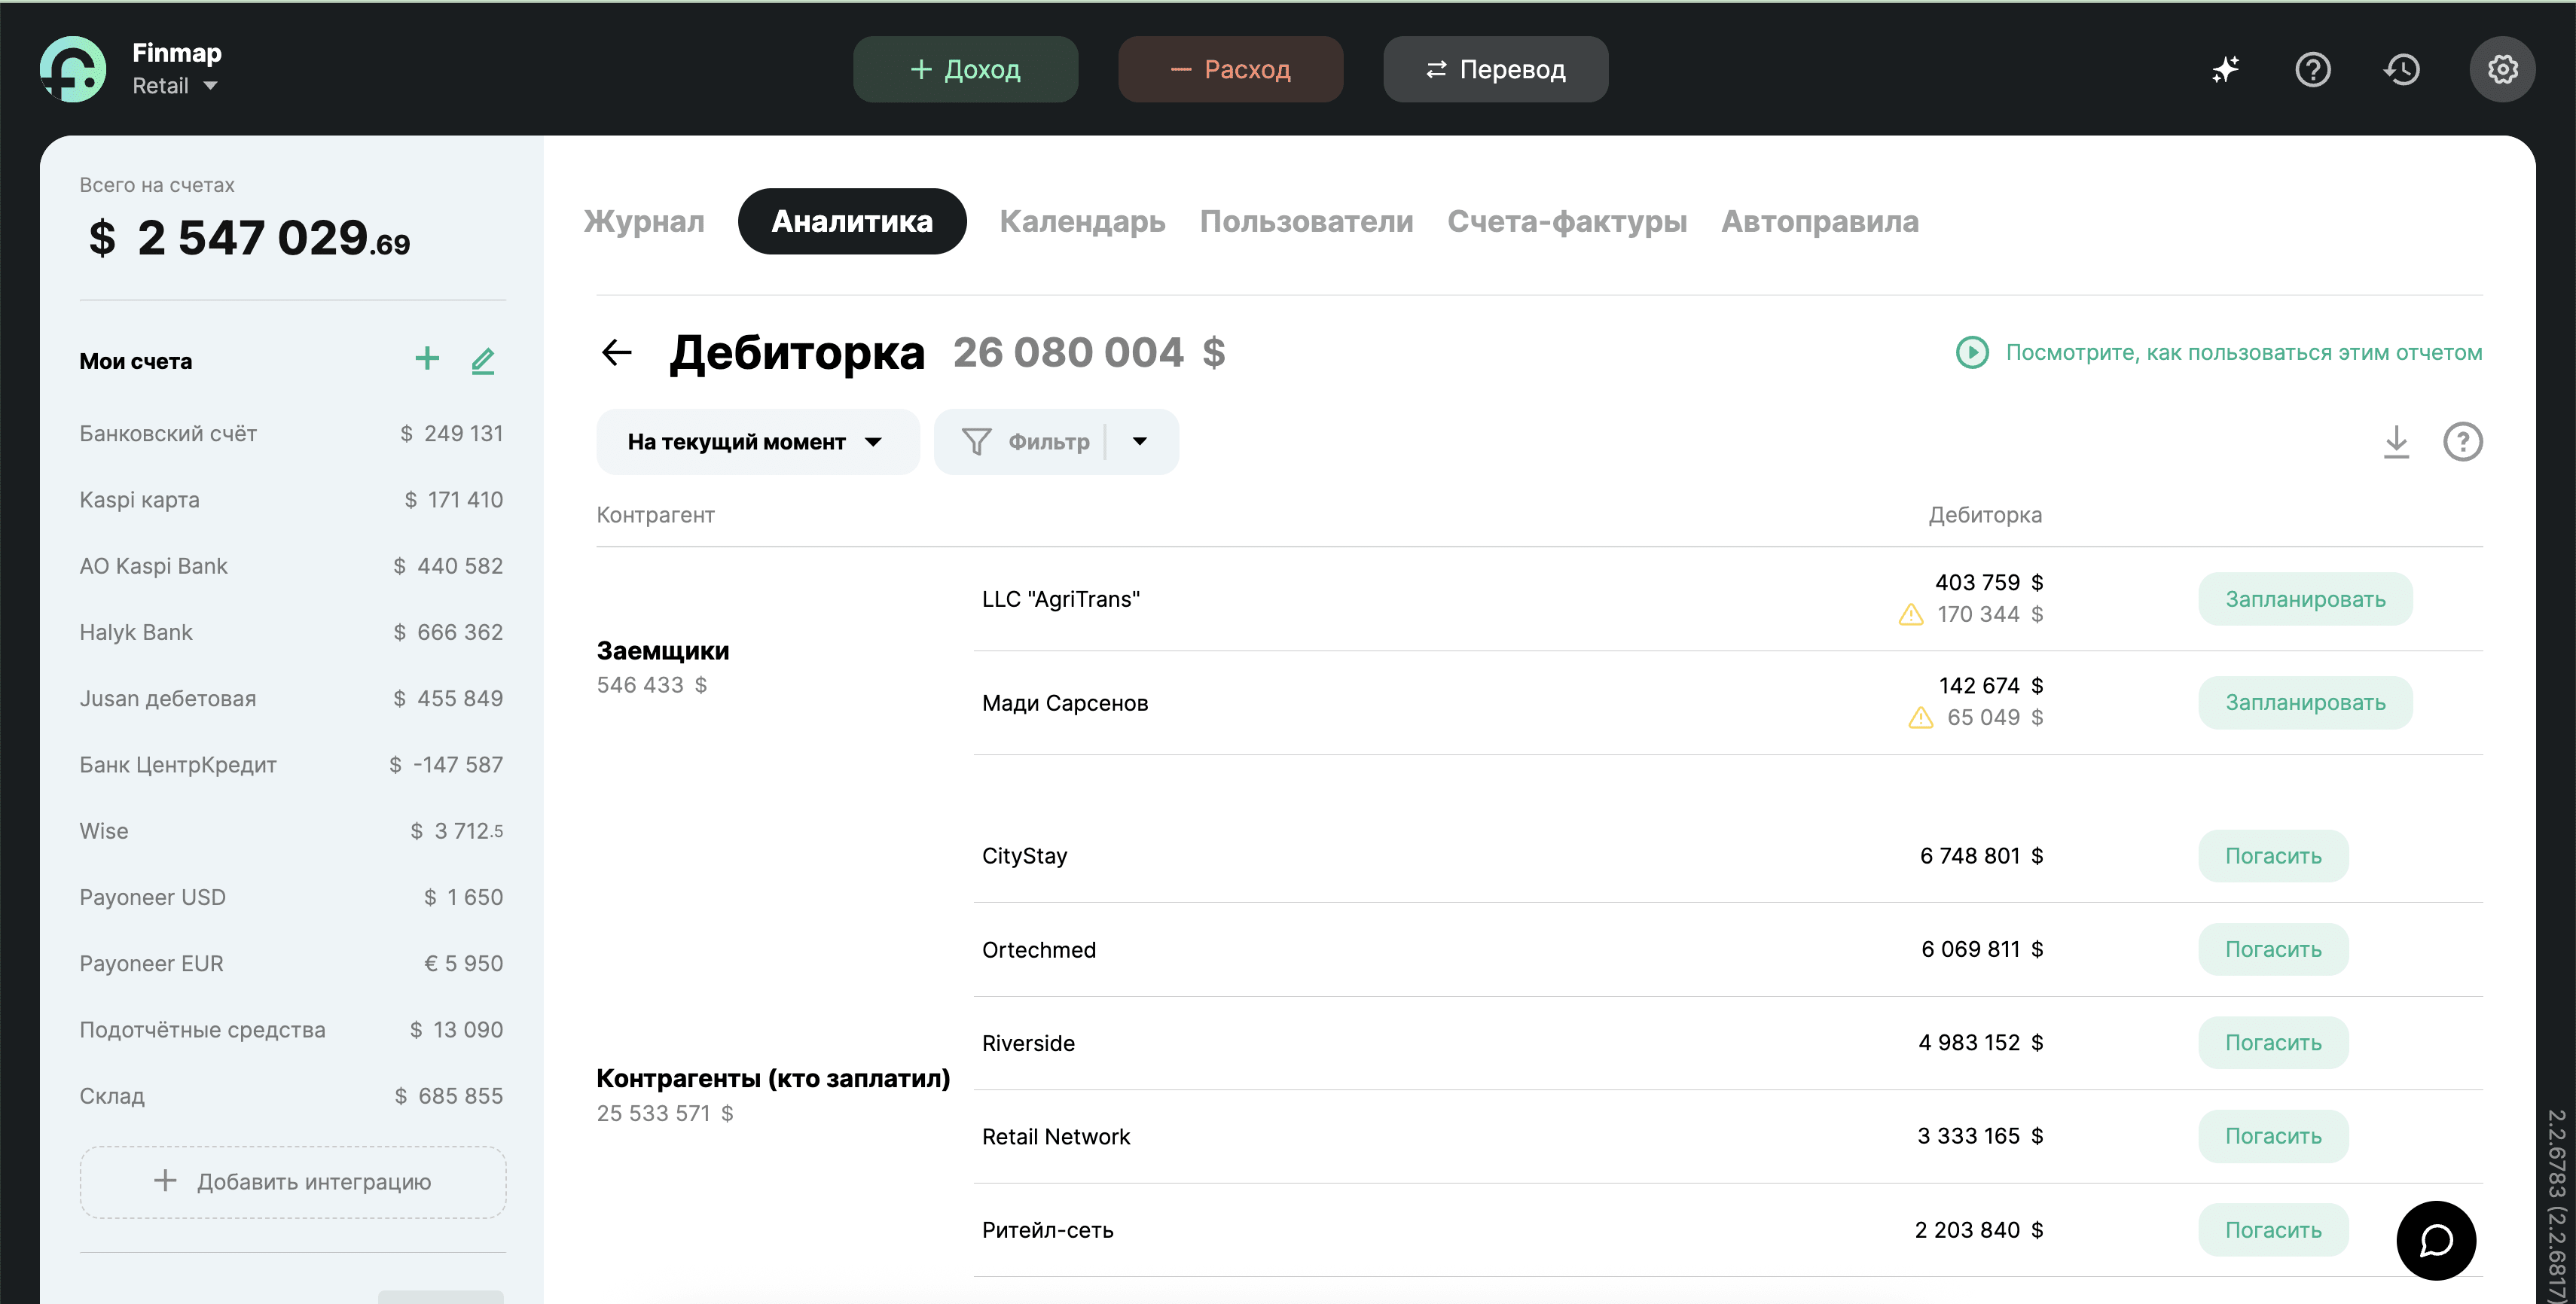The image size is (2576, 1304).
Task: Select the Wise account
Action: click(291, 830)
